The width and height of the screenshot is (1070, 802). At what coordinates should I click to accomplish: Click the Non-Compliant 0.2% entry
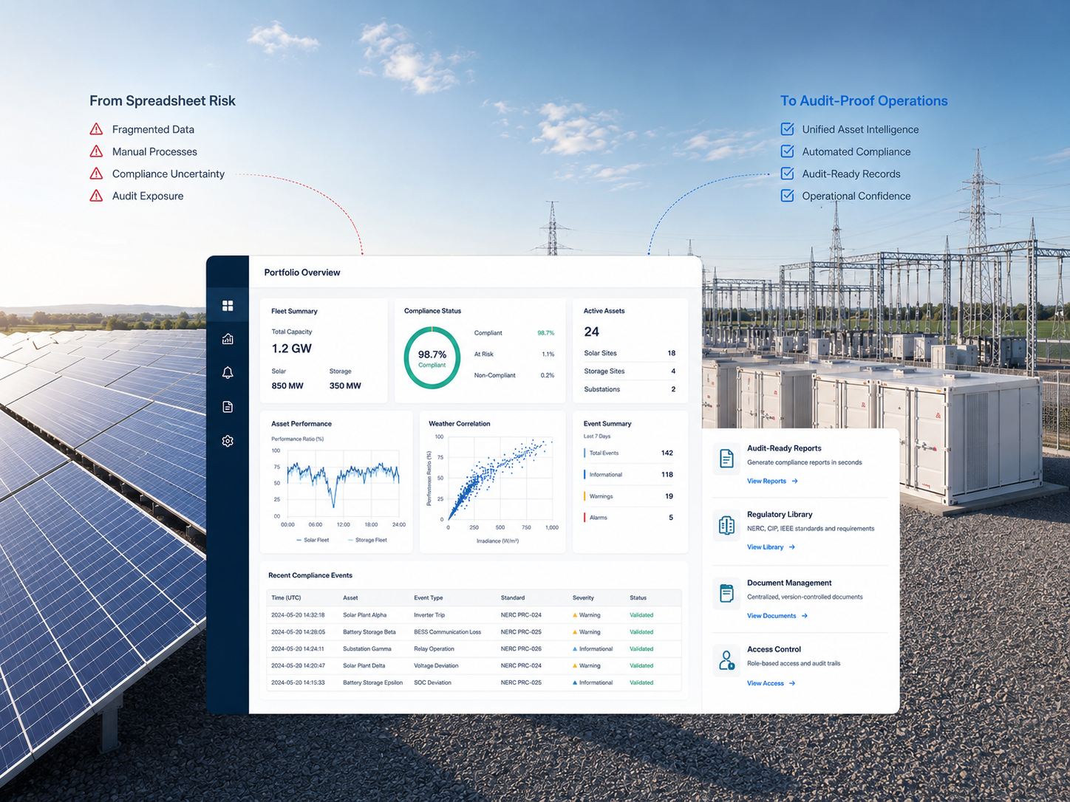tap(514, 376)
